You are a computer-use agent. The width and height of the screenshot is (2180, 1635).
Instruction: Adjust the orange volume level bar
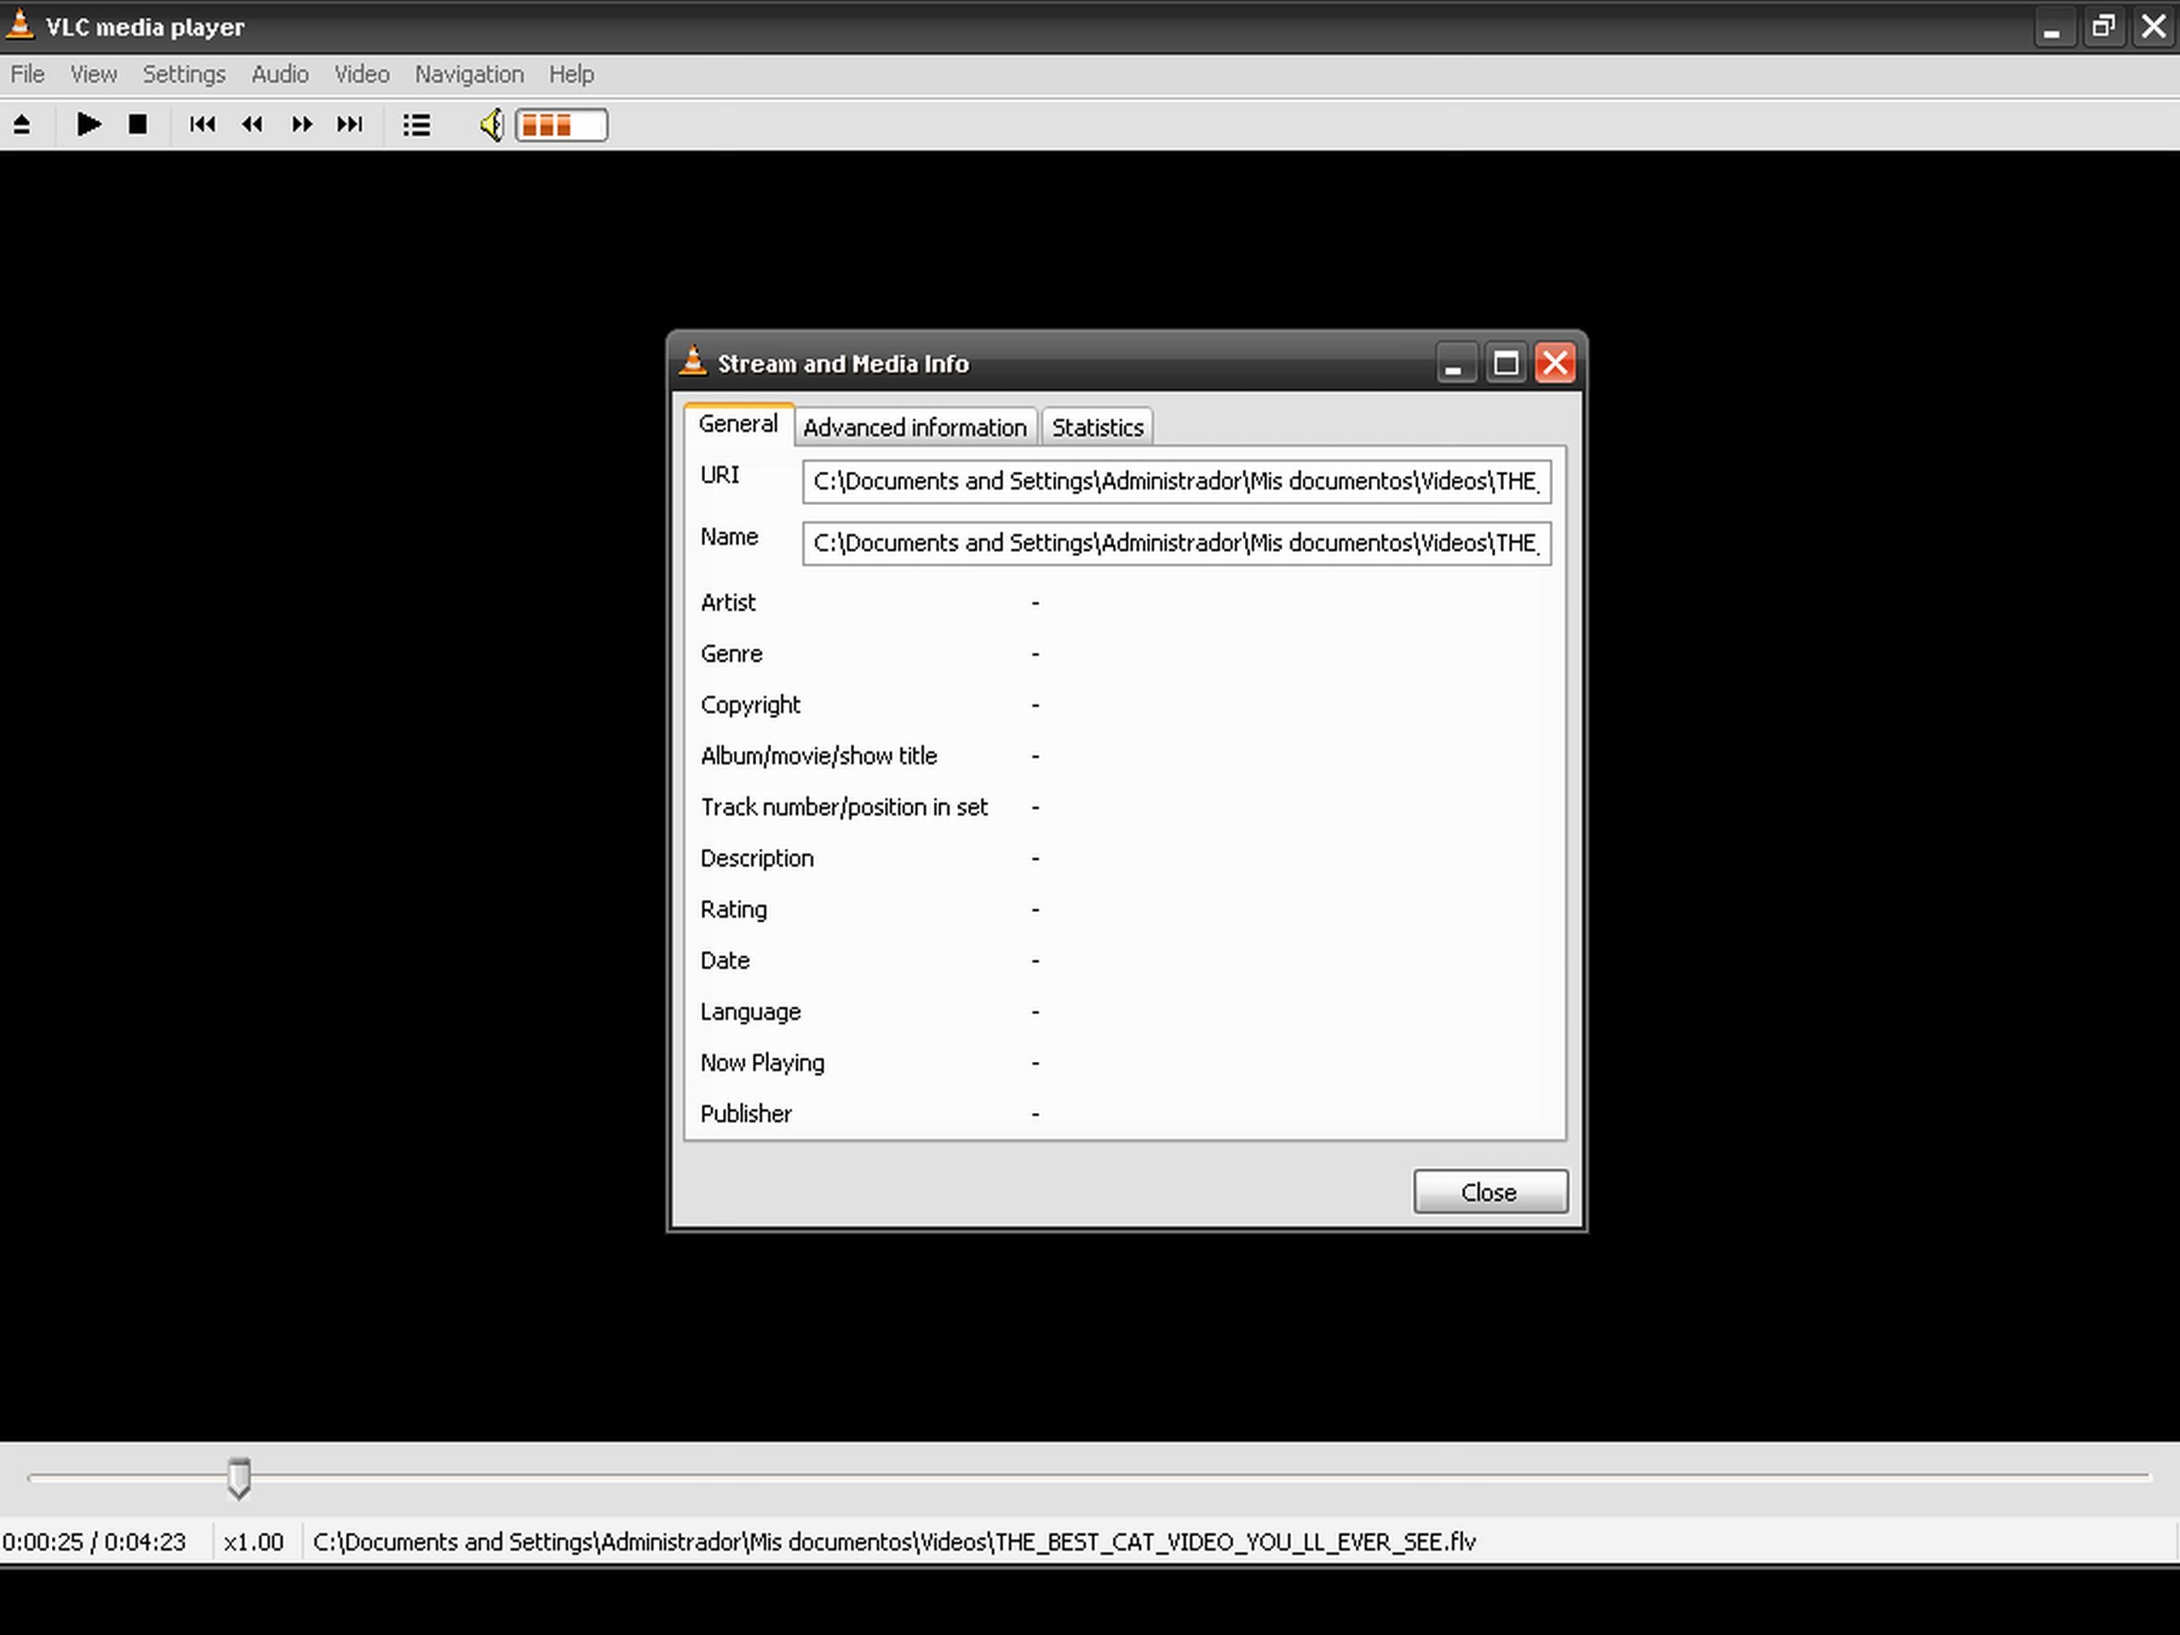pos(561,125)
